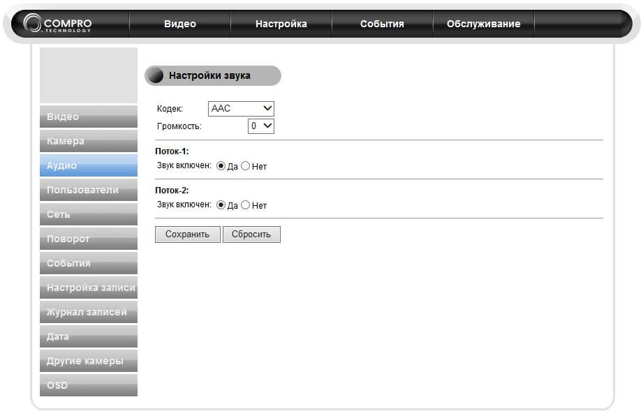Open Сеть sidebar section
The image size is (643, 418).
point(89,214)
